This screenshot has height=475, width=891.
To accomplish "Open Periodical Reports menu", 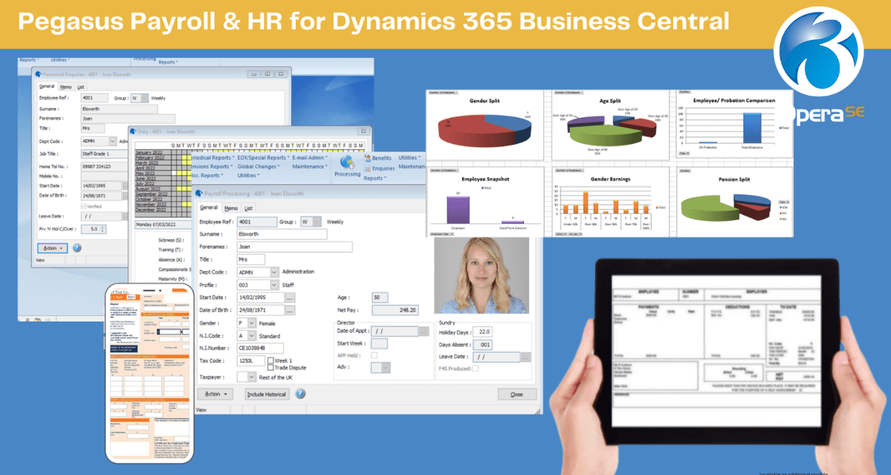I will coord(213,158).
